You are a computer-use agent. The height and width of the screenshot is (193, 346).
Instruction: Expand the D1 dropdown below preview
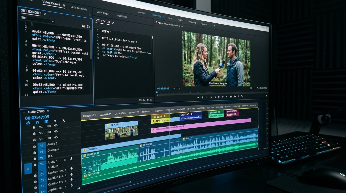(x=176, y=88)
